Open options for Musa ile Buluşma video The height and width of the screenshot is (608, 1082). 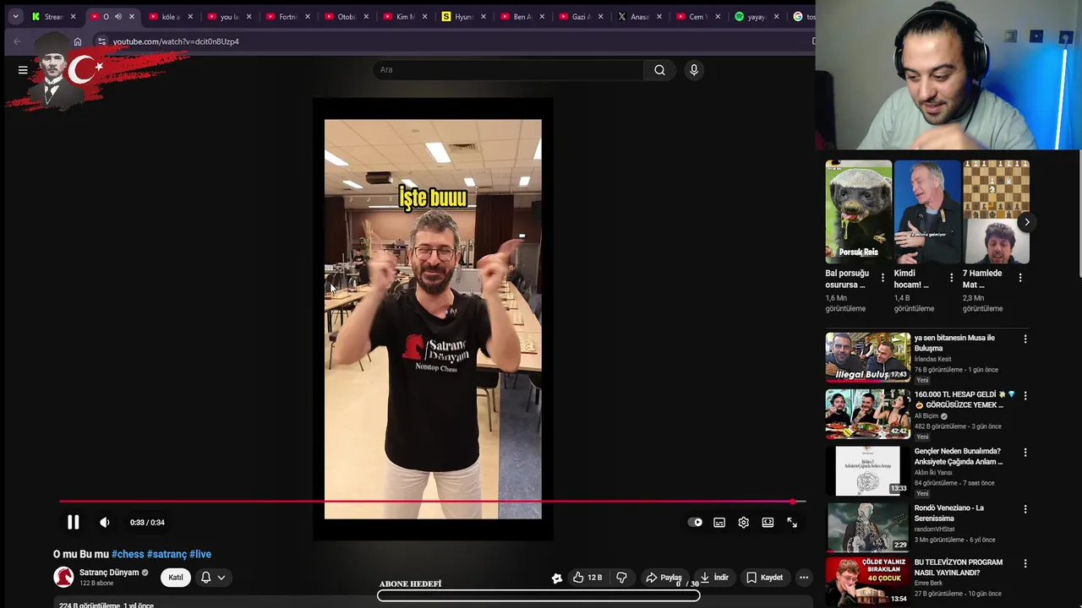point(1025,339)
